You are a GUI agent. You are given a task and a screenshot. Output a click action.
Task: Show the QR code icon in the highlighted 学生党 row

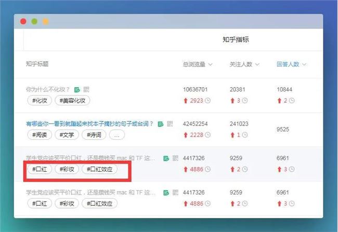[175, 158]
